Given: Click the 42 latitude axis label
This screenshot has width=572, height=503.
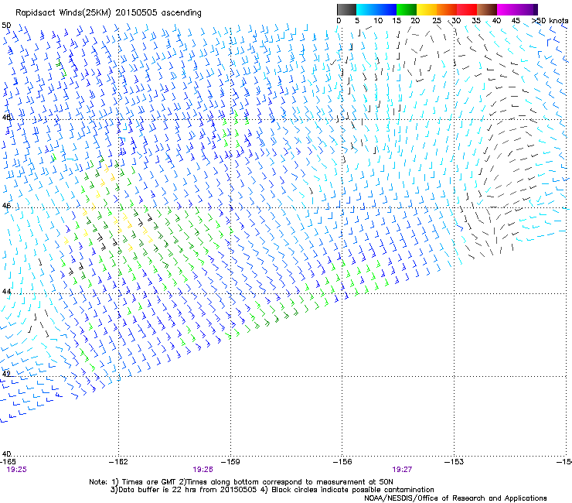Looking at the screenshot, I should (6, 374).
